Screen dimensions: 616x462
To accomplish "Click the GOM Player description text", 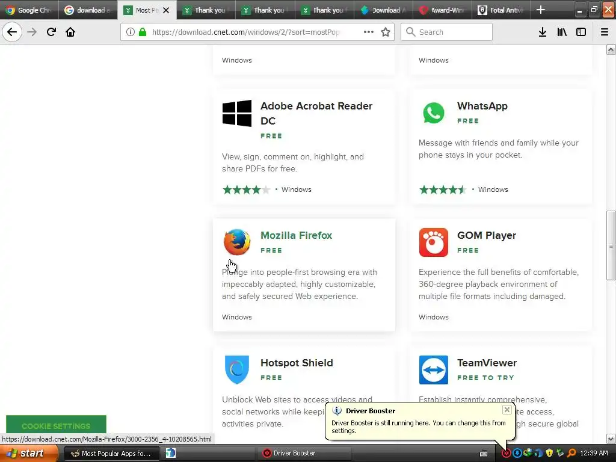I will [x=499, y=284].
